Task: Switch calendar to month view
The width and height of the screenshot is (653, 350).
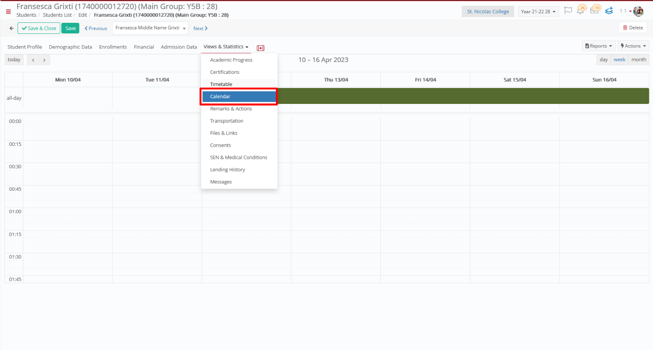Action: pos(639,60)
